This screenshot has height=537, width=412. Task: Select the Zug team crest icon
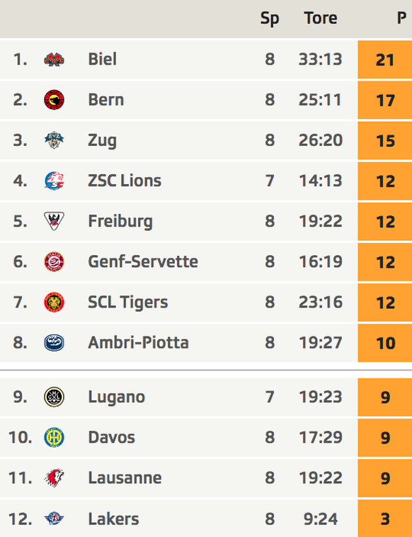(54, 140)
